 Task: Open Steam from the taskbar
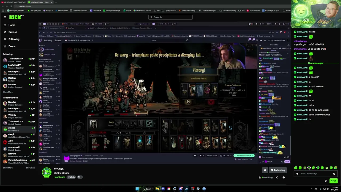[186, 189]
